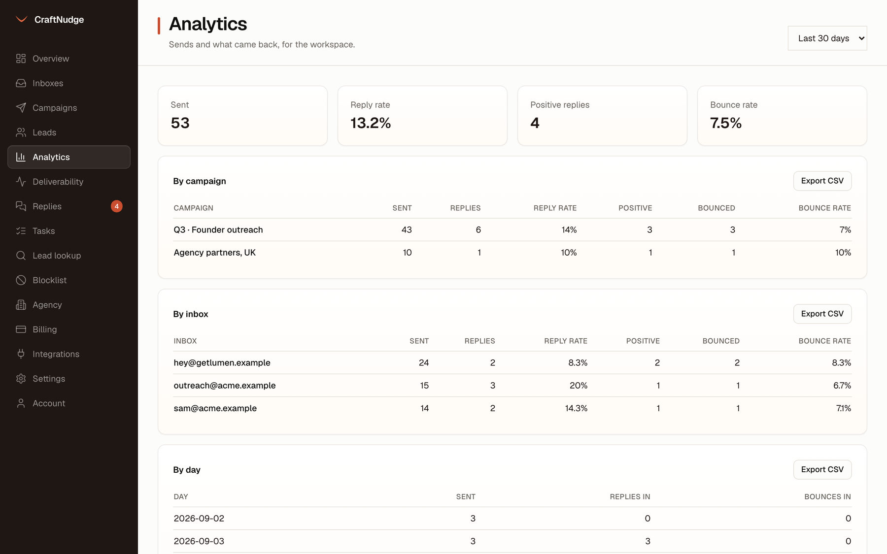This screenshot has width=887, height=554.
Task: Click 14% reply rate for Founder outreach
Action: 569,229
